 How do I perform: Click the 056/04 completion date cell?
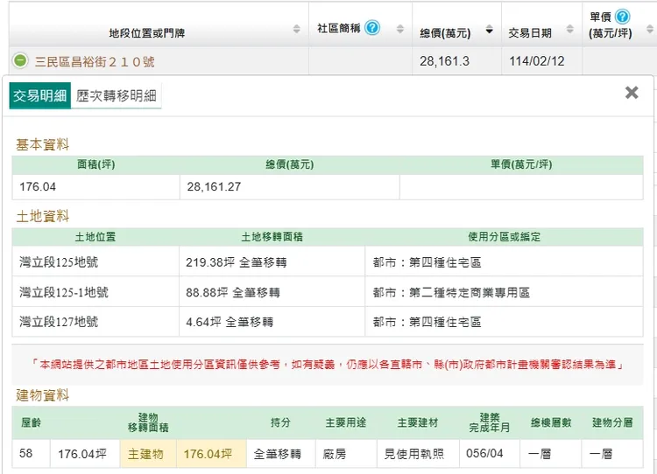coord(490,454)
